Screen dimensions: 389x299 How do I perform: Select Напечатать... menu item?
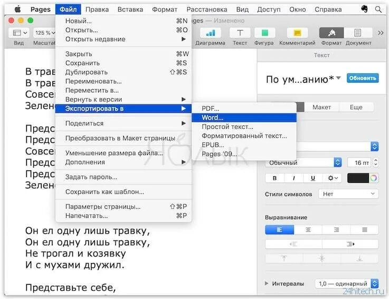pos(124,216)
